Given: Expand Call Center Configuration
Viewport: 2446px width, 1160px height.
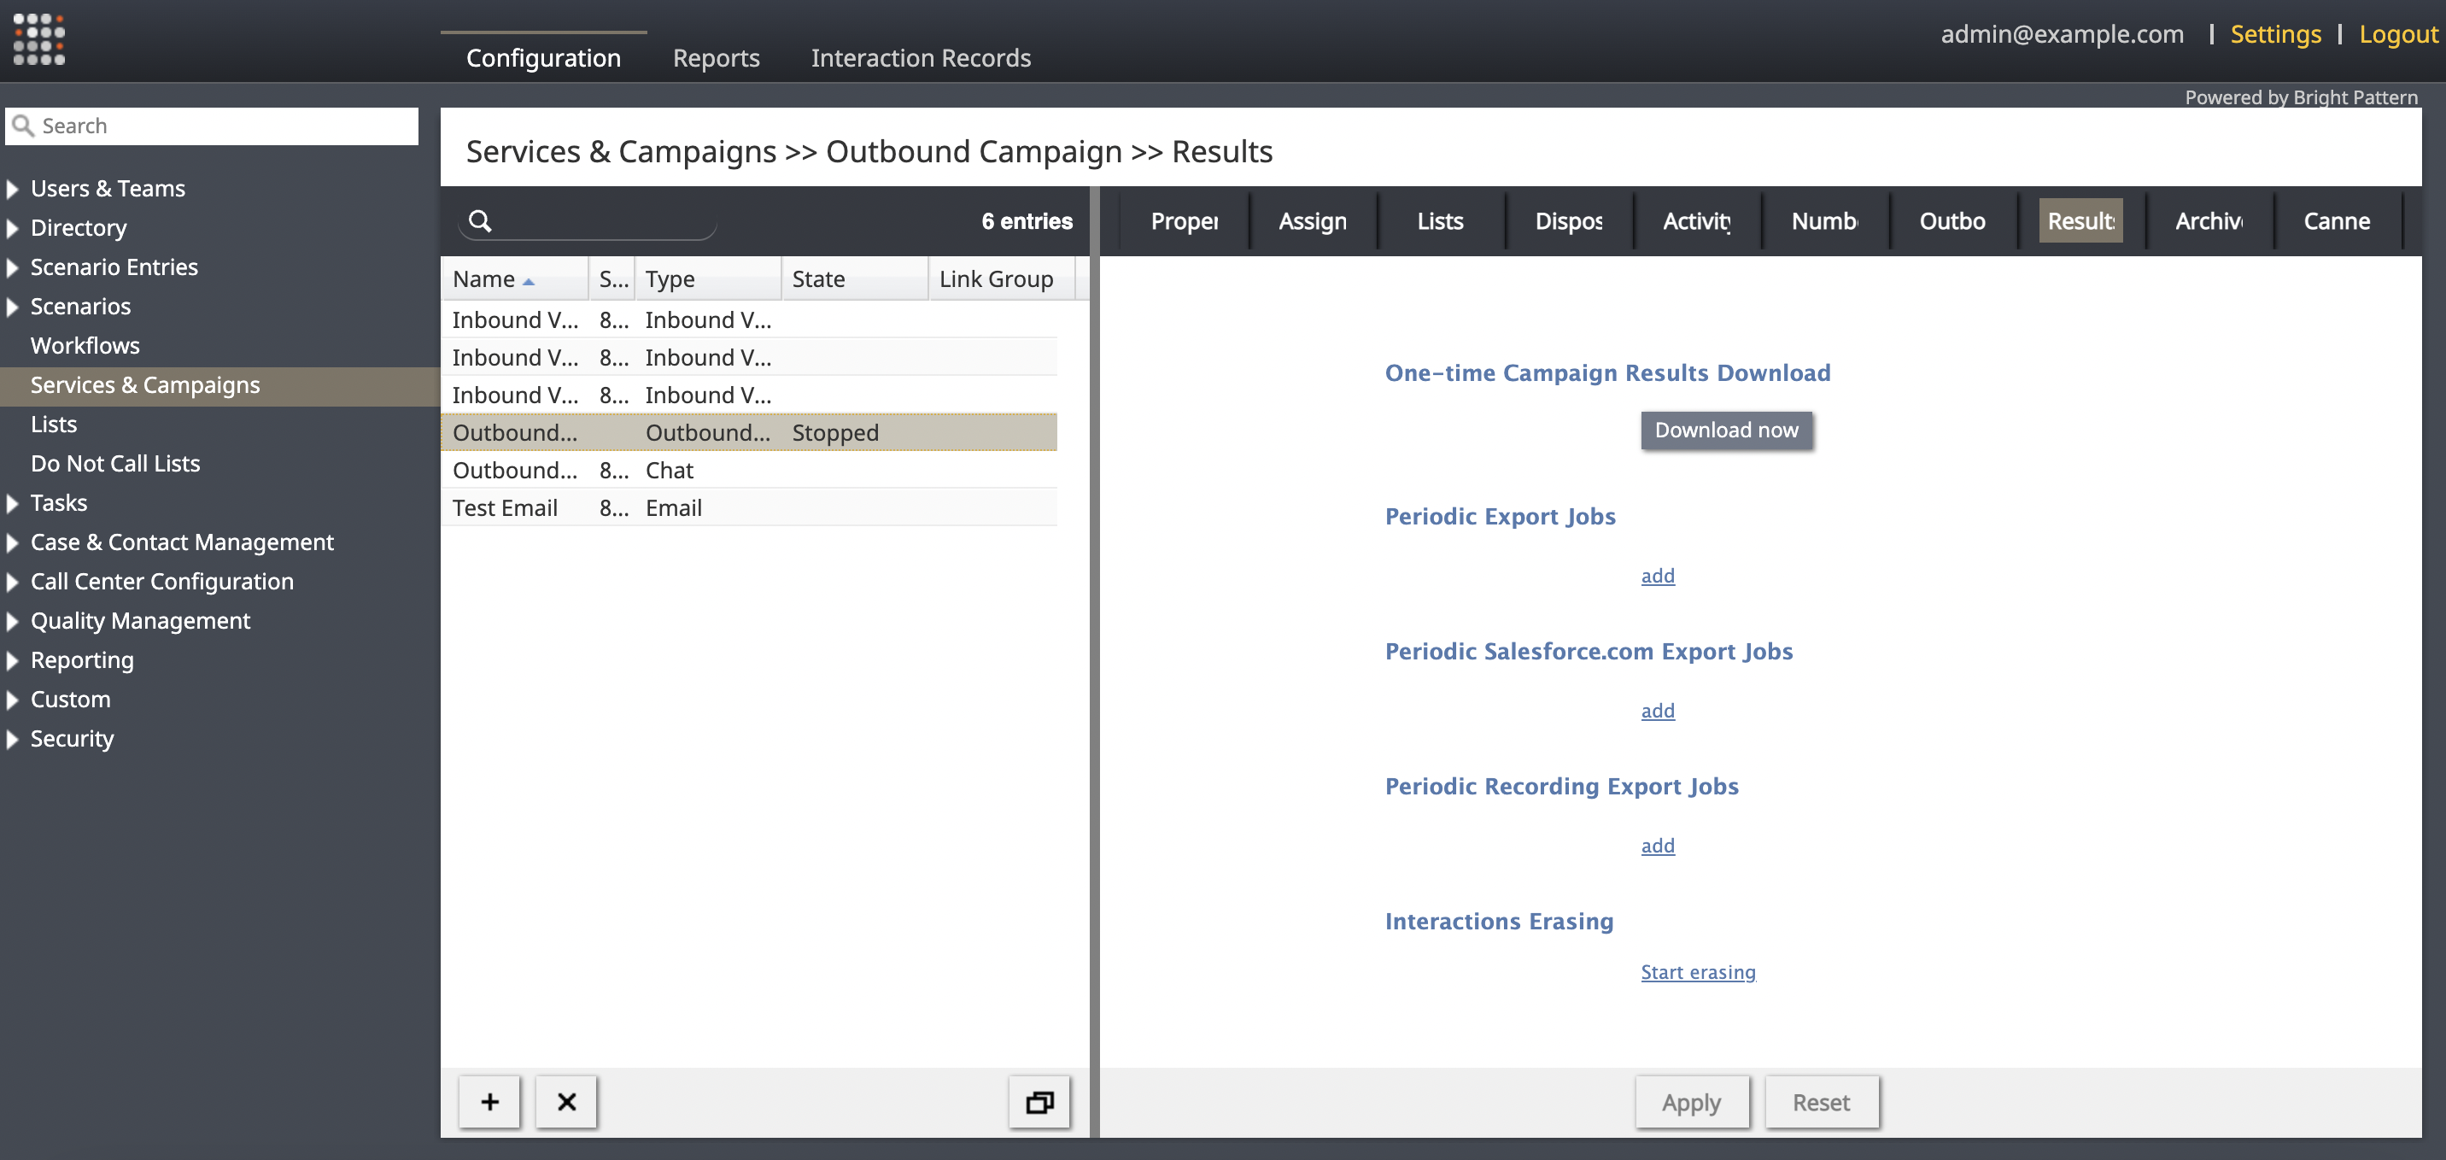Looking at the screenshot, I should (12, 582).
